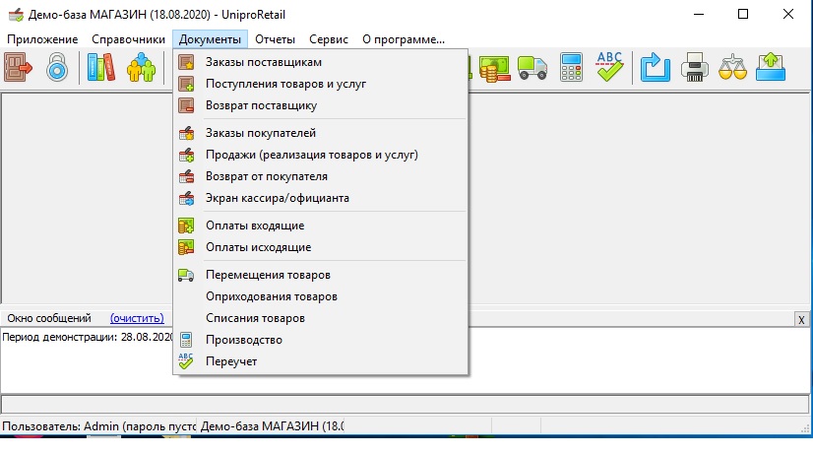Image resolution: width=813 pixels, height=453 pixels.
Task: Open Производство menu entry
Action: click(x=321, y=341)
